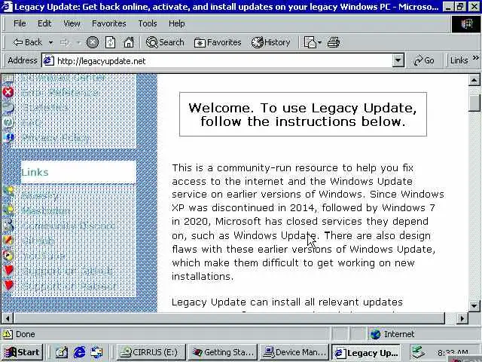Click the Bluesky icon in Links
Image resolution: width=482 pixels, height=362 pixels.
pos(8,192)
